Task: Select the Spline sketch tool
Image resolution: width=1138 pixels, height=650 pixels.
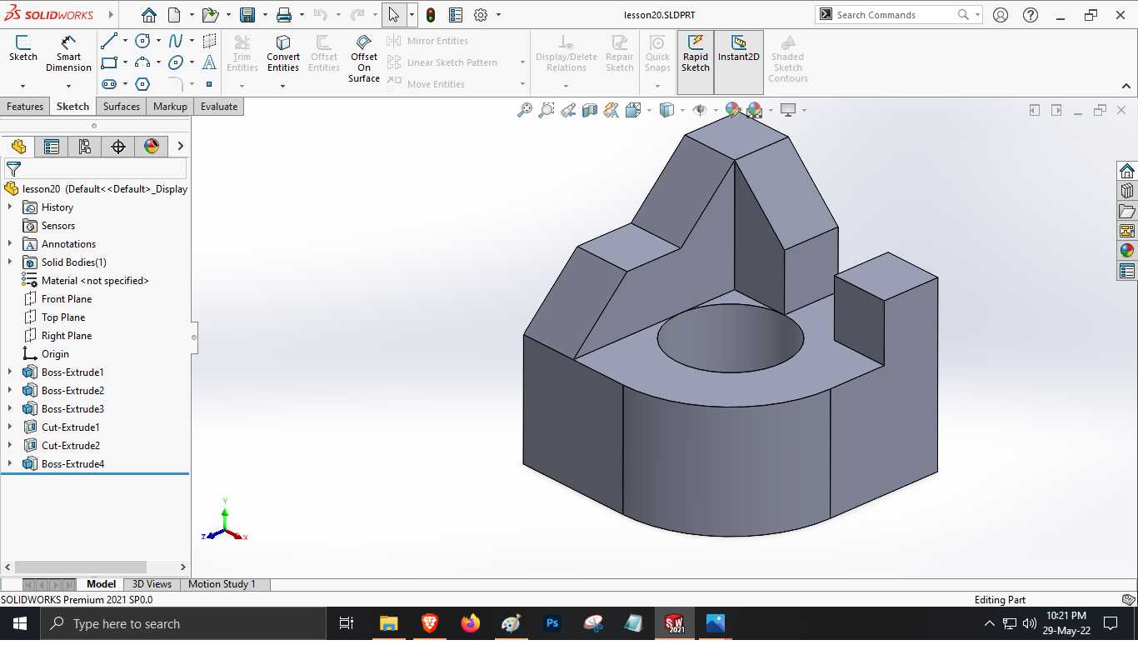Action: click(176, 41)
